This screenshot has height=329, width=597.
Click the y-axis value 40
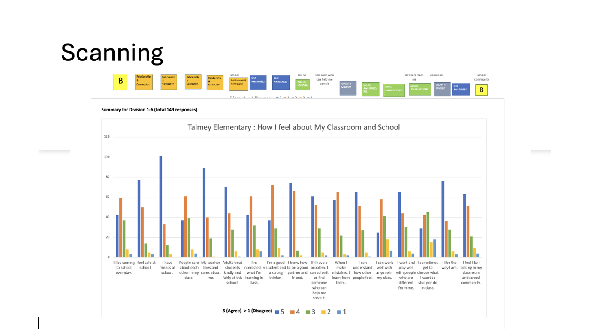tap(108, 217)
